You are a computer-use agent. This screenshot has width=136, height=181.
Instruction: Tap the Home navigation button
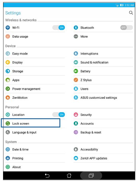coord(69,176)
